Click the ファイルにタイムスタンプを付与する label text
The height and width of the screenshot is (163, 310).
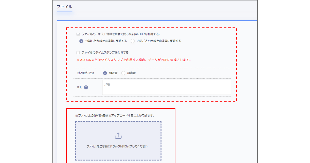[105, 53]
